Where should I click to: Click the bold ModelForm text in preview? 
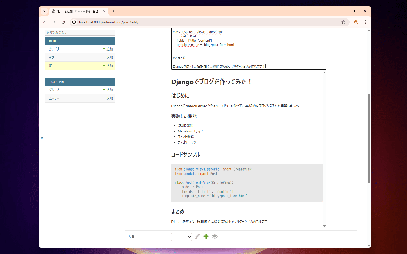[195, 106]
